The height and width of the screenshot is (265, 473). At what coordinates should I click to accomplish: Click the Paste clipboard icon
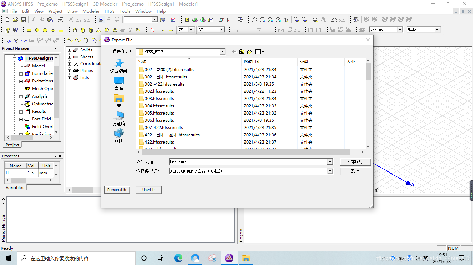click(50, 20)
